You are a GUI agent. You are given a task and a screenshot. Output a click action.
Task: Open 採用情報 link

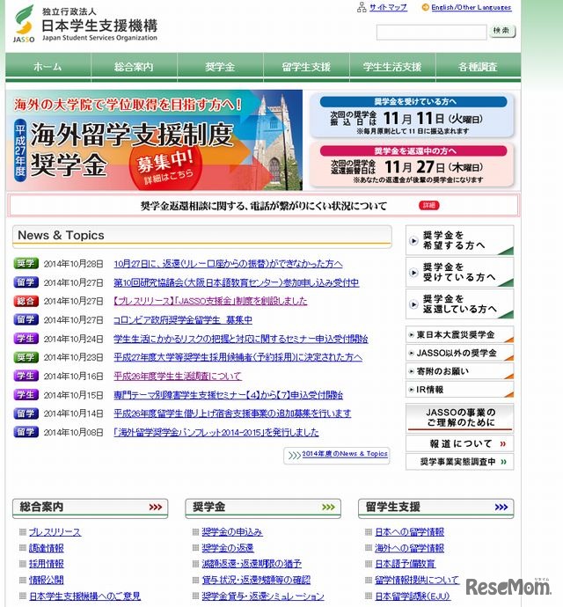[47, 564]
